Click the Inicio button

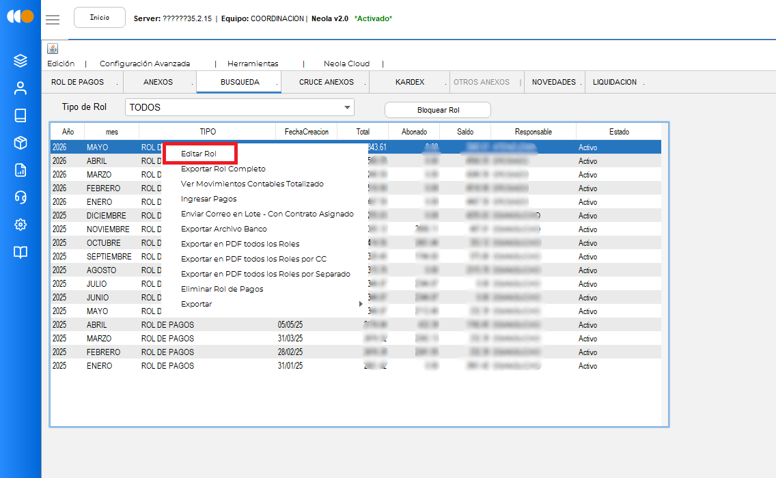pos(100,17)
